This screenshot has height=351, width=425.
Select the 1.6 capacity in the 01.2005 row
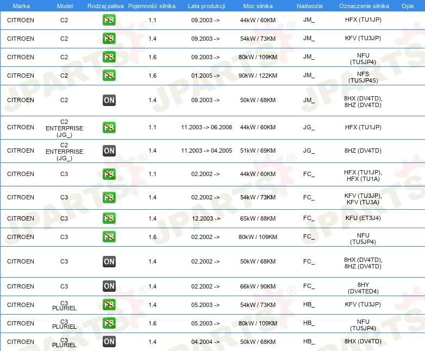click(152, 76)
